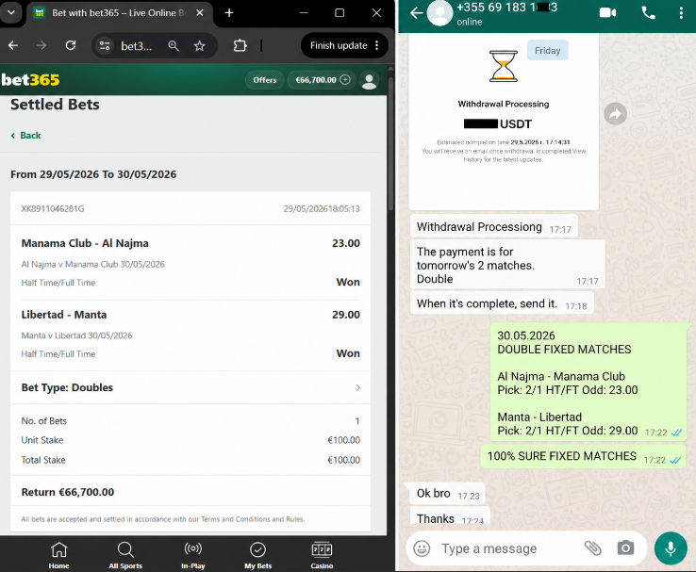The height and width of the screenshot is (572, 696).
Task: Deposit funds via €66,700.00 balance button
Action: point(322,80)
